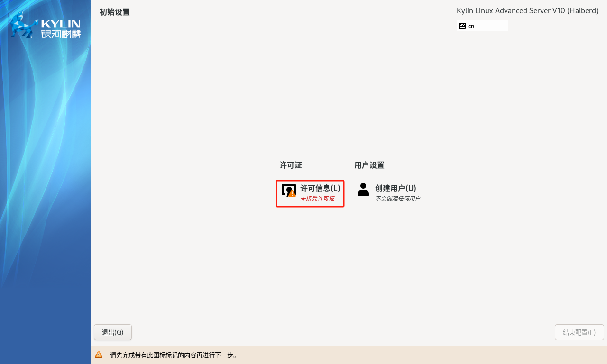Click the 初始设置 title
Image resolution: width=607 pixels, height=364 pixels.
[114, 12]
